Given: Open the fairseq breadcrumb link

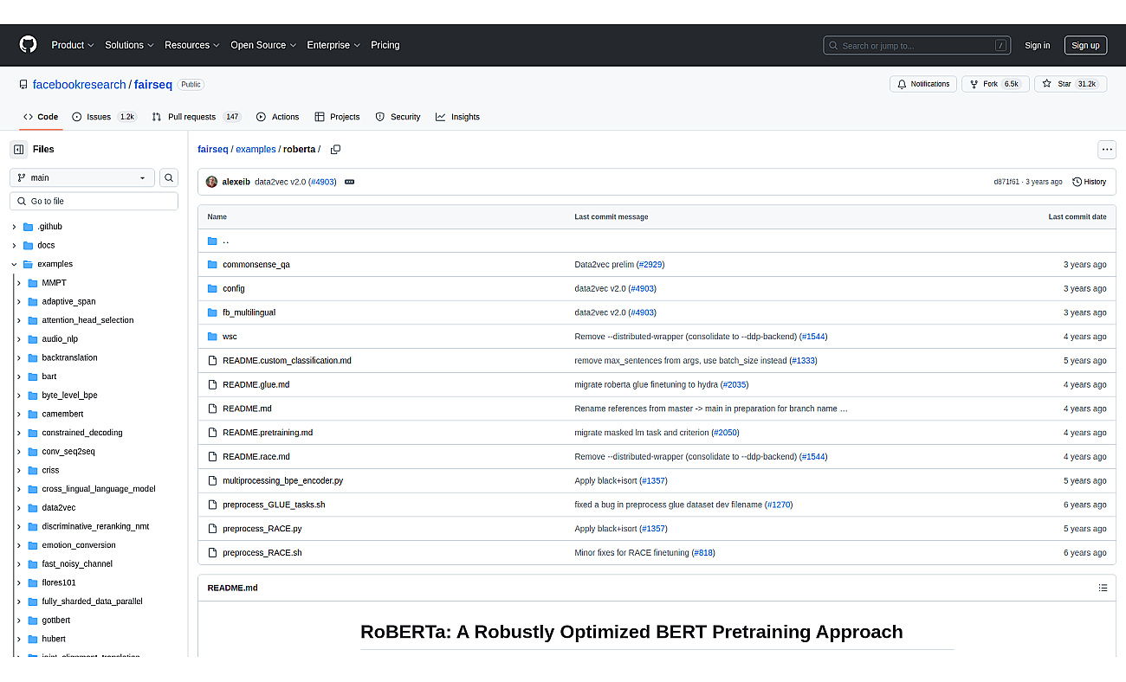Looking at the screenshot, I should point(213,149).
